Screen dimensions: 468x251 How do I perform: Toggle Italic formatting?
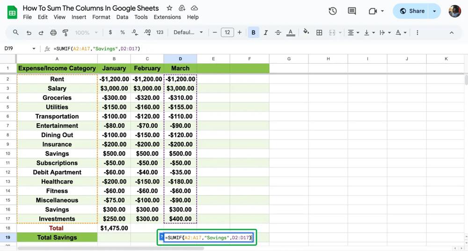[x=266, y=33]
